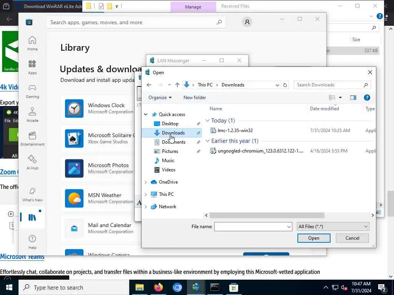Image resolution: width=394 pixels, height=295 pixels.
Task: Open File Explorer from the taskbar
Action: click(139, 287)
